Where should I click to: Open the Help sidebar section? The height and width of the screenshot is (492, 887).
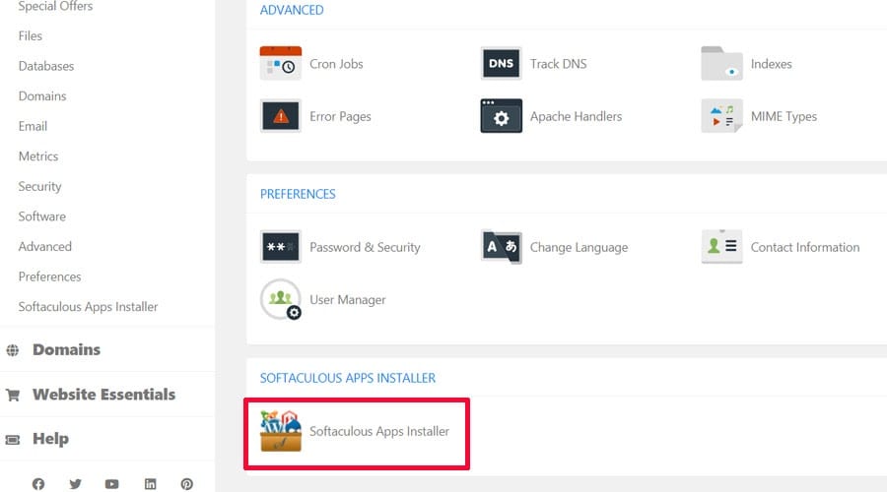click(50, 439)
